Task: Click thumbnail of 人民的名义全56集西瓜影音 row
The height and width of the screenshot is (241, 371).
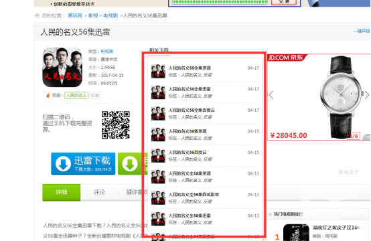Action: [158, 197]
